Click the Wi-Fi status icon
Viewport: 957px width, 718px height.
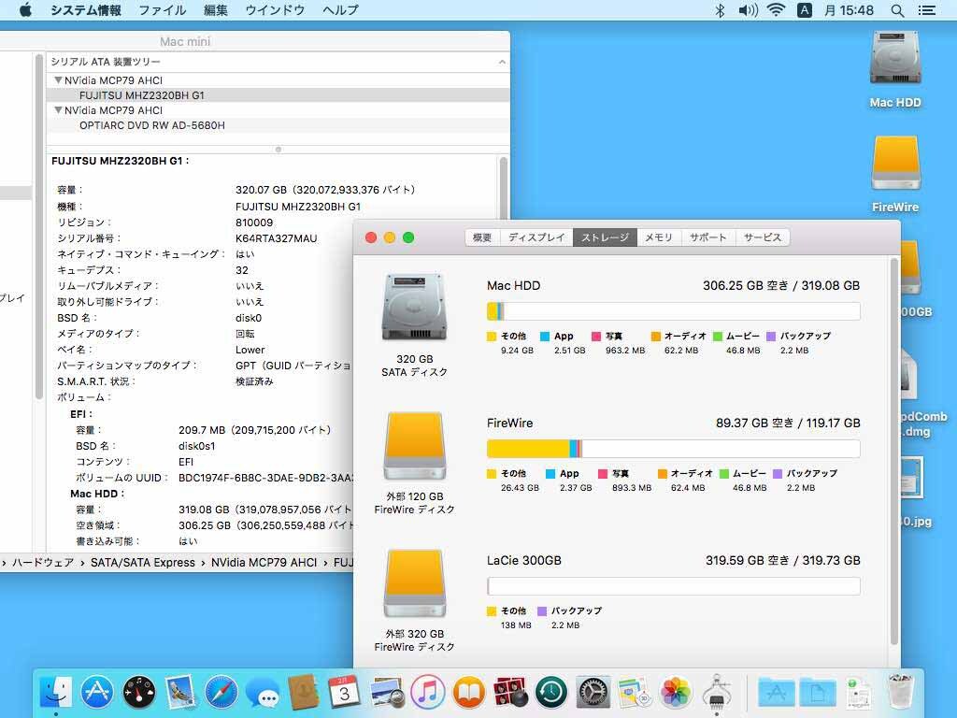pos(775,10)
